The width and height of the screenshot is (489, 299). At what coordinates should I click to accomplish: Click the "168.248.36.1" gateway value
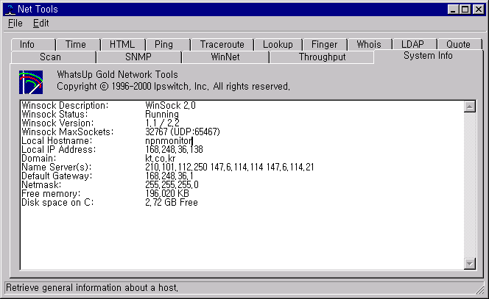[169, 176]
